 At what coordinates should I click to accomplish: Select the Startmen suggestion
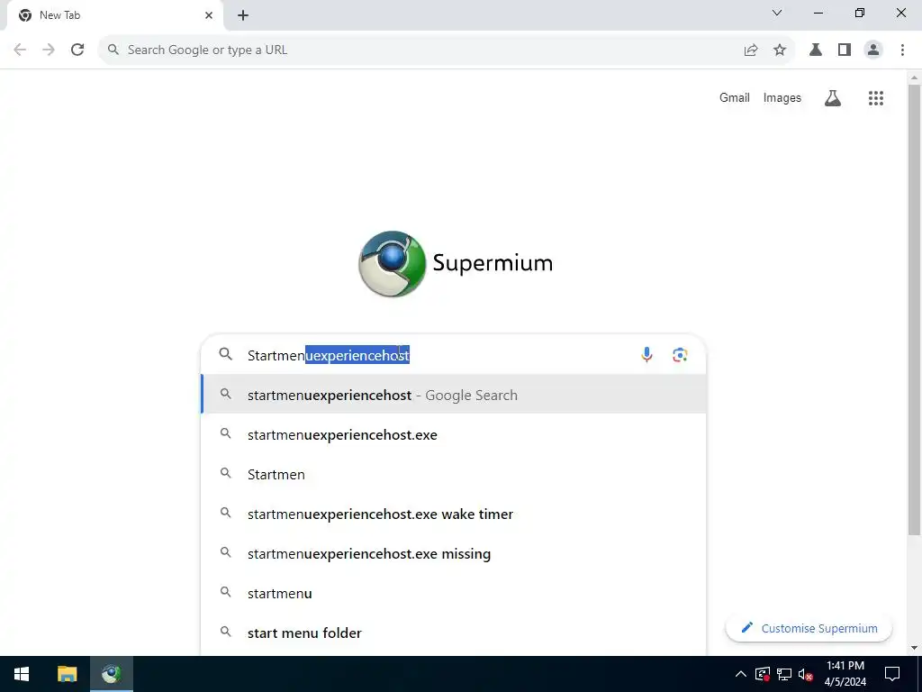click(454, 474)
